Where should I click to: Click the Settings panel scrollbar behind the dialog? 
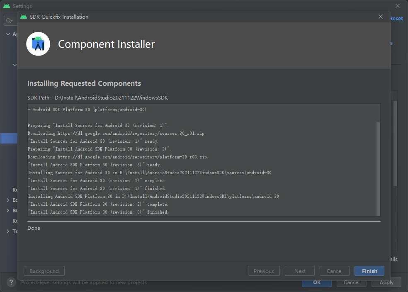395,144
